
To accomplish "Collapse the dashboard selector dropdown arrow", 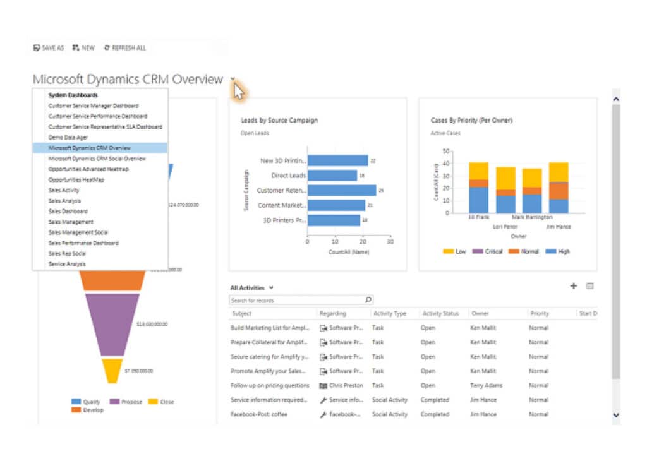I will click(x=233, y=78).
